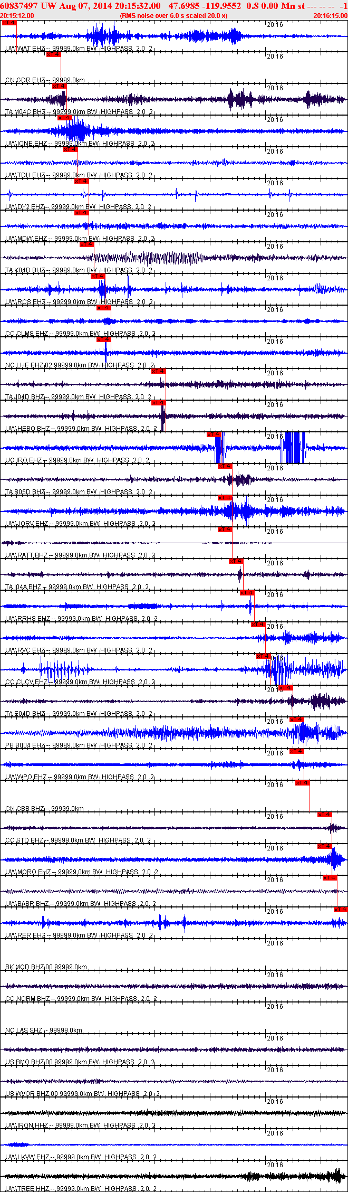The width and height of the screenshot is (348, 1192).
Task: Click the red pick flag on the UW.WAT trace
Action: pos(9,23)
